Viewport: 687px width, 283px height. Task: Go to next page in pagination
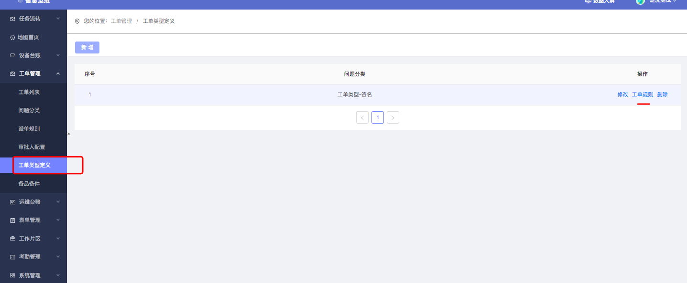[393, 117]
